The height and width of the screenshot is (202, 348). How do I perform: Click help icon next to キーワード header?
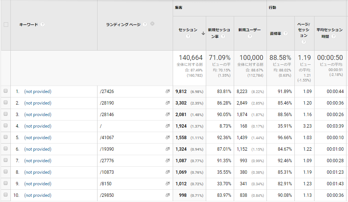point(42,25)
